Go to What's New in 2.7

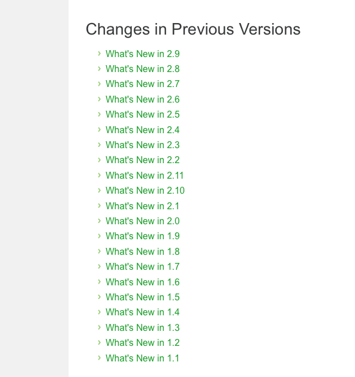tap(142, 84)
